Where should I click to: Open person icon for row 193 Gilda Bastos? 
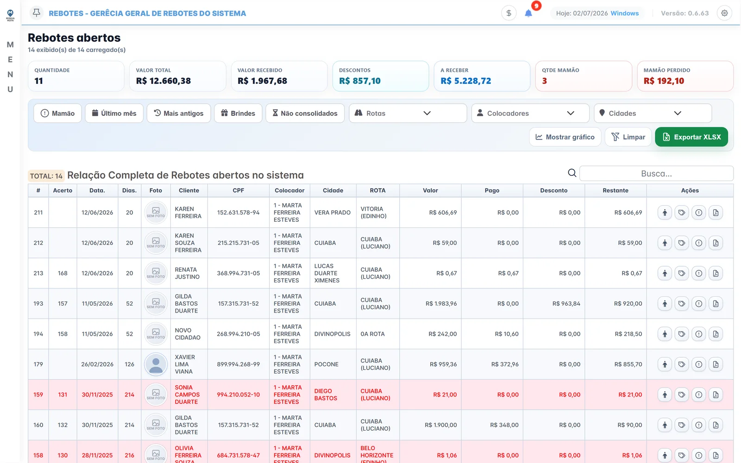[665, 304]
